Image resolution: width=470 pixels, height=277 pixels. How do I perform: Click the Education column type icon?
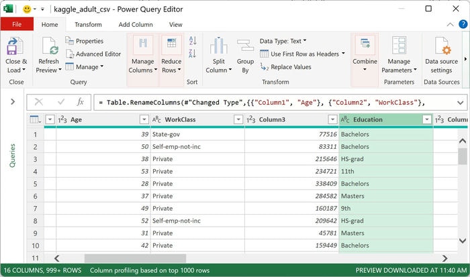[x=345, y=120]
